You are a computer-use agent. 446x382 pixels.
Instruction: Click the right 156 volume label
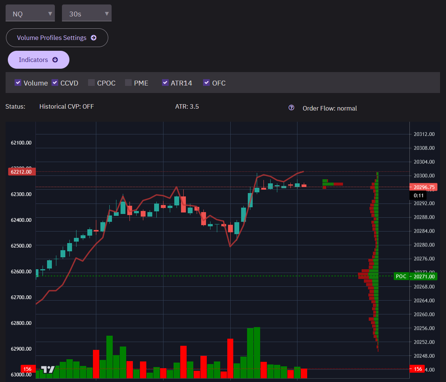[417, 369]
